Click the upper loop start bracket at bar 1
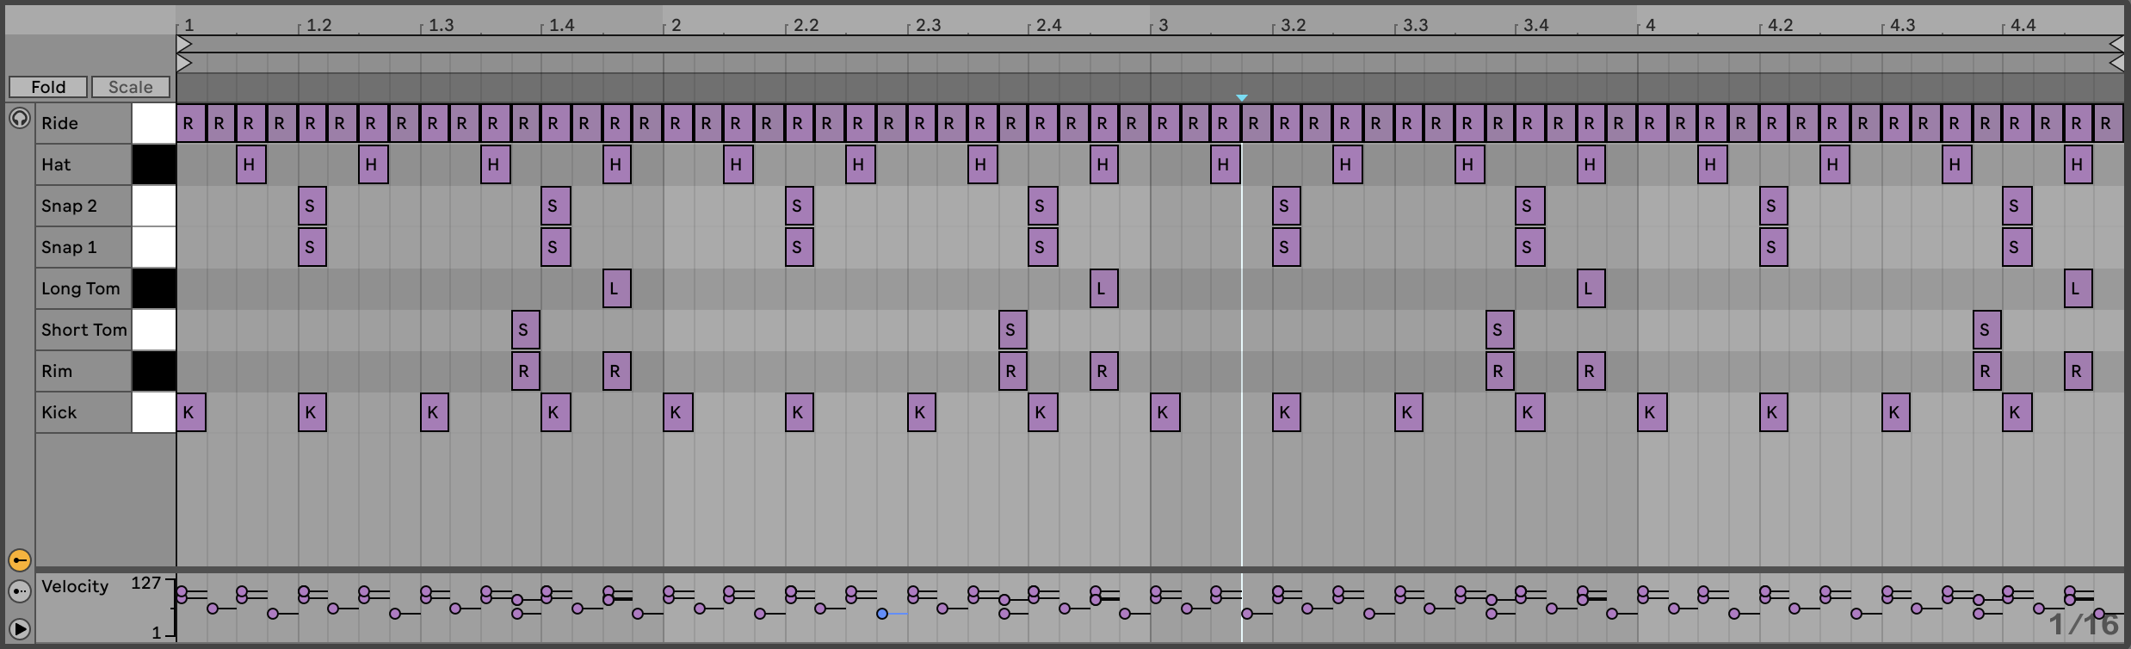 184,44
